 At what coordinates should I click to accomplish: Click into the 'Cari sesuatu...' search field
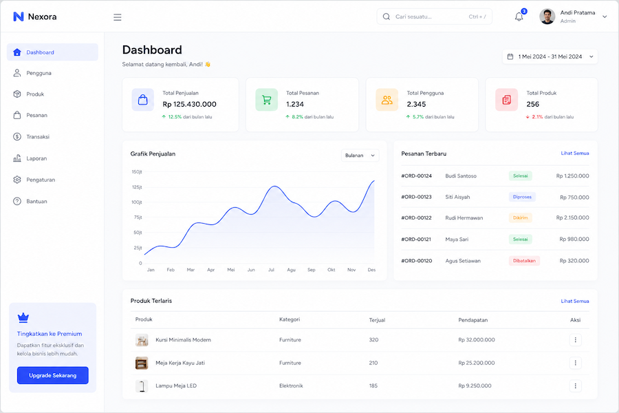click(x=434, y=17)
